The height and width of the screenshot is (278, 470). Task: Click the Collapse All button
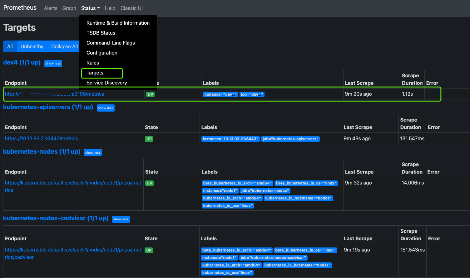[x=64, y=46]
